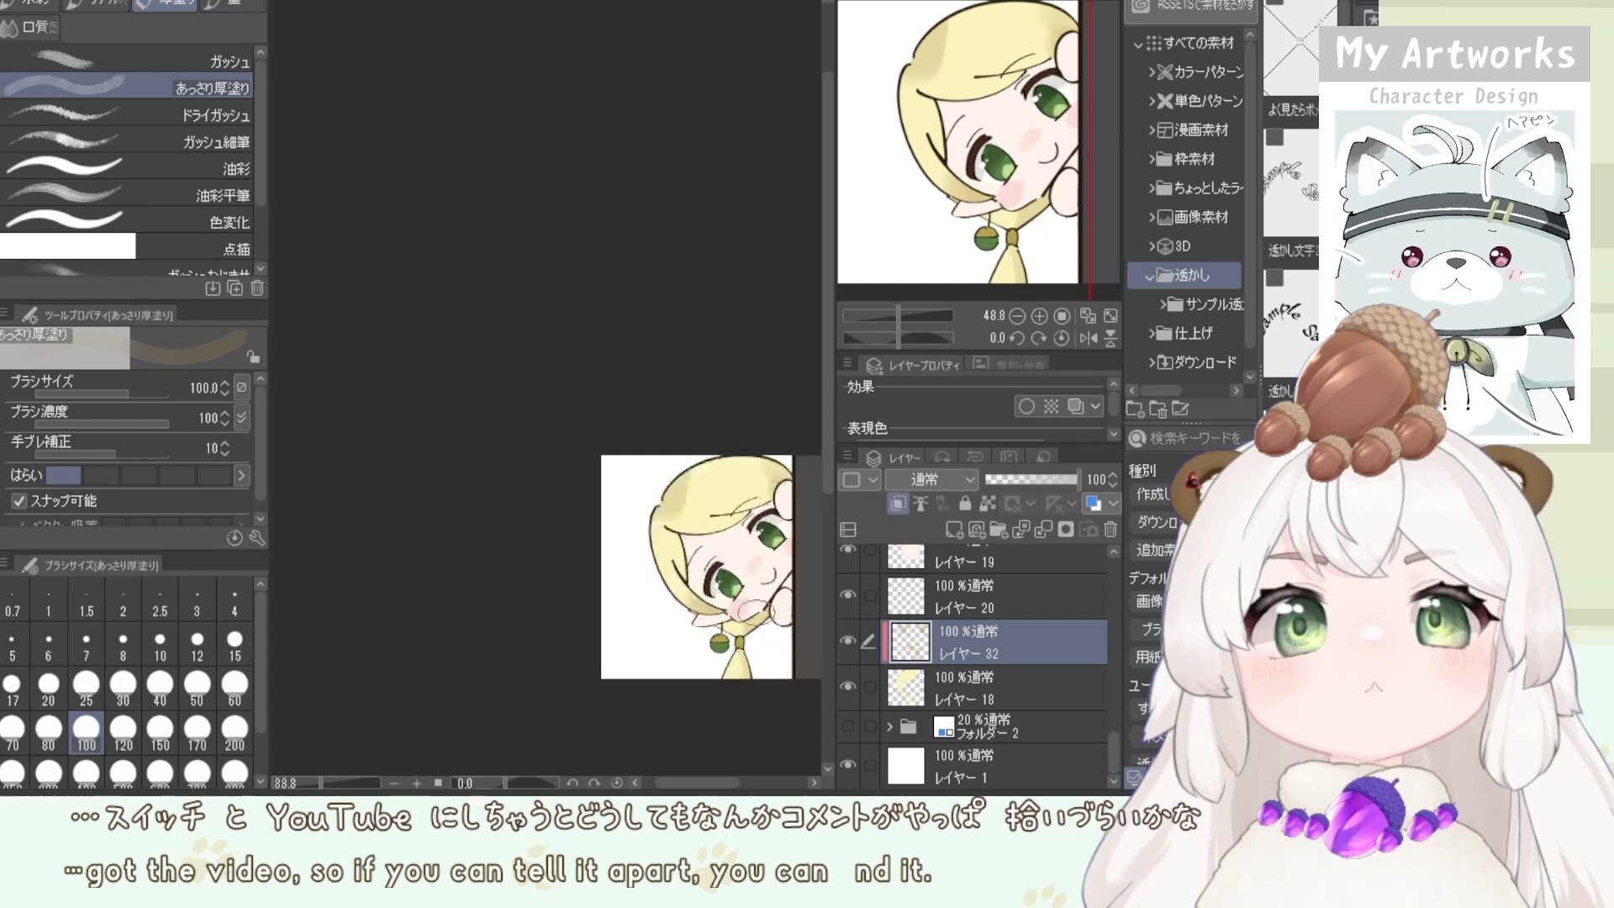Show Folder 2 by toggling its visibility box
This screenshot has height=908, width=1614.
pyautogui.click(x=848, y=726)
